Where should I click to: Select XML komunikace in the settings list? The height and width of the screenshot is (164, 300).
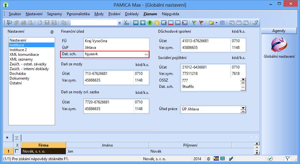tap(31, 55)
